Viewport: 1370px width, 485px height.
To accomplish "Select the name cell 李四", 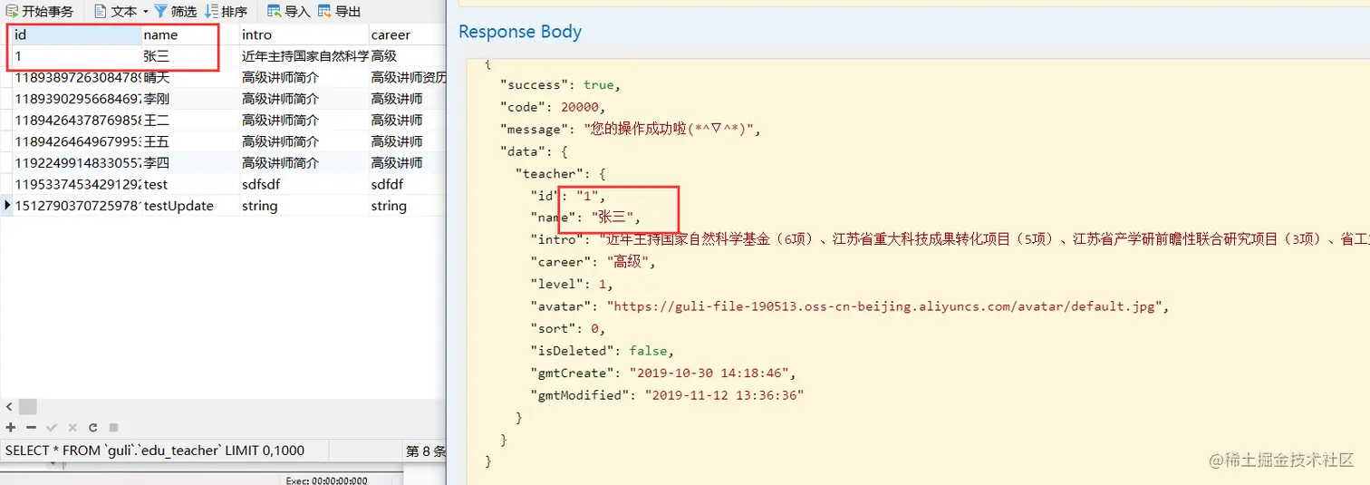I will 189,163.
